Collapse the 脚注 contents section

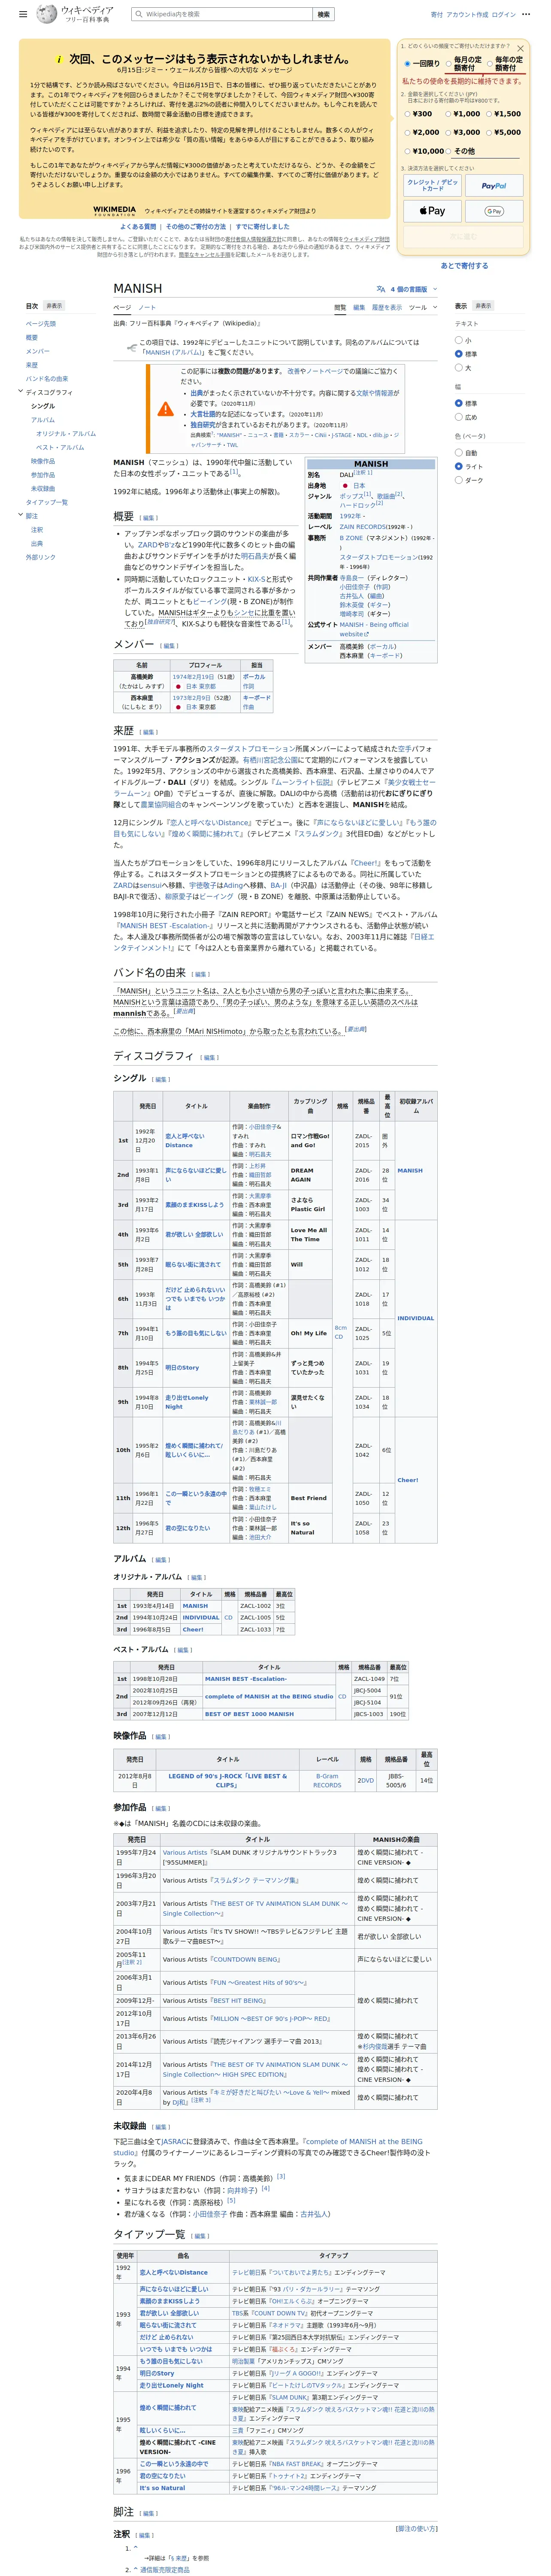click(21, 516)
